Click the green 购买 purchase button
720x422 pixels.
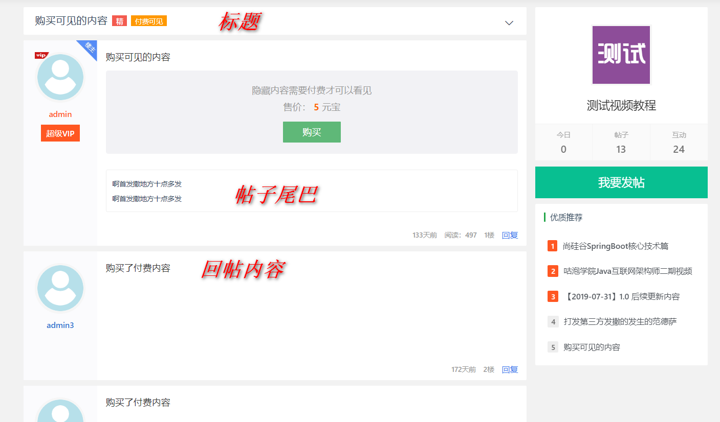(x=312, y=132)
